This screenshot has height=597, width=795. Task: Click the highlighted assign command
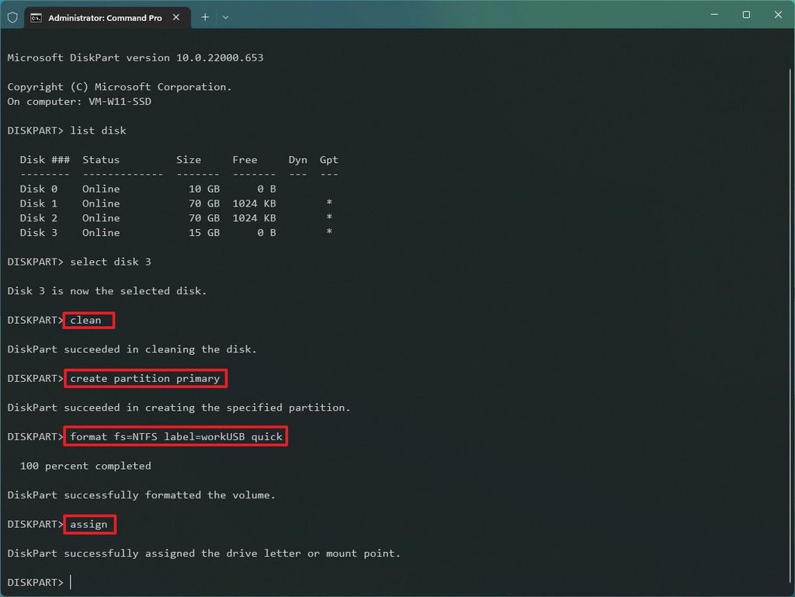pos(89,524)
